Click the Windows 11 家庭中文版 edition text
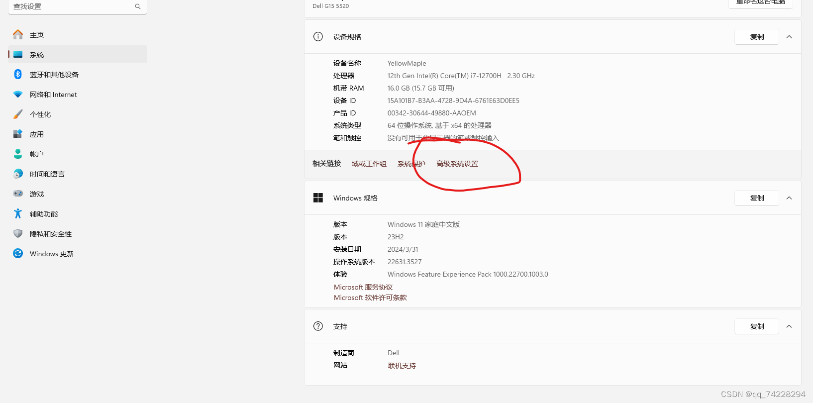813x403 pixels. [423, 224]
